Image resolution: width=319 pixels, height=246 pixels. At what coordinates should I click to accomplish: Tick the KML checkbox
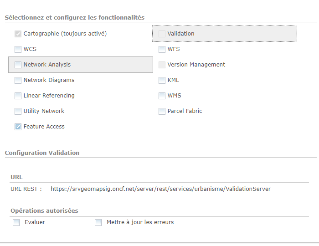(x=162, y=80)
